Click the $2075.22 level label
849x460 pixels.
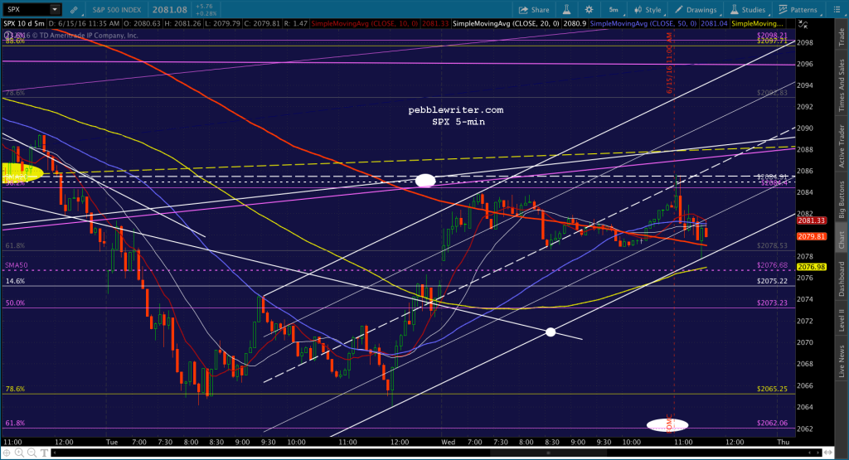[772, 282]
